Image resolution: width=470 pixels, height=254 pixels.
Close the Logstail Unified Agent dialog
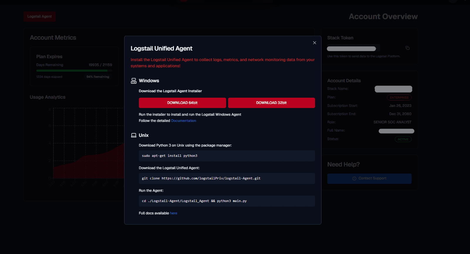point(314,43)
